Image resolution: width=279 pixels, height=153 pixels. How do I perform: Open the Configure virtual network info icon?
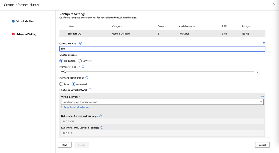90,90
